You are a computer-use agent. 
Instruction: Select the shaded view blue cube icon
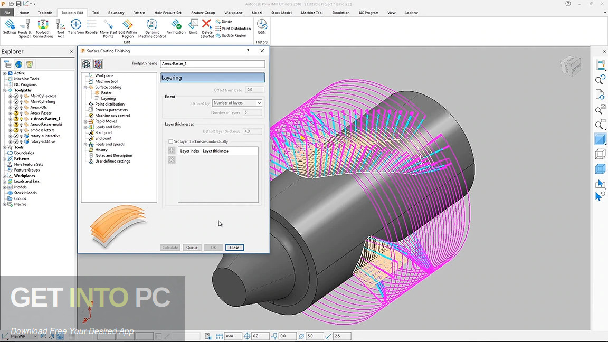click(x=600, y=139)
